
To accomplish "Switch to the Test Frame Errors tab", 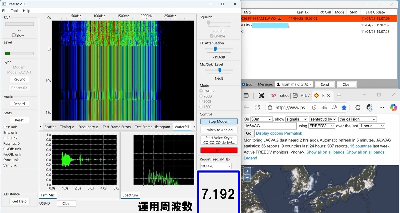I will [x=117, y=127].
